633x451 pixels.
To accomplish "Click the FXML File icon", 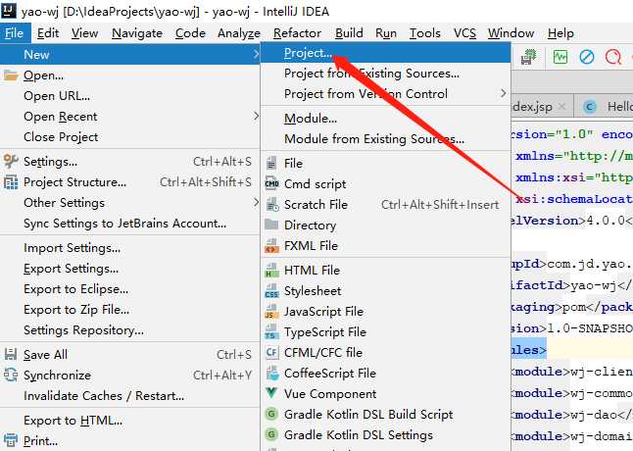I will [x=271, y=245].
